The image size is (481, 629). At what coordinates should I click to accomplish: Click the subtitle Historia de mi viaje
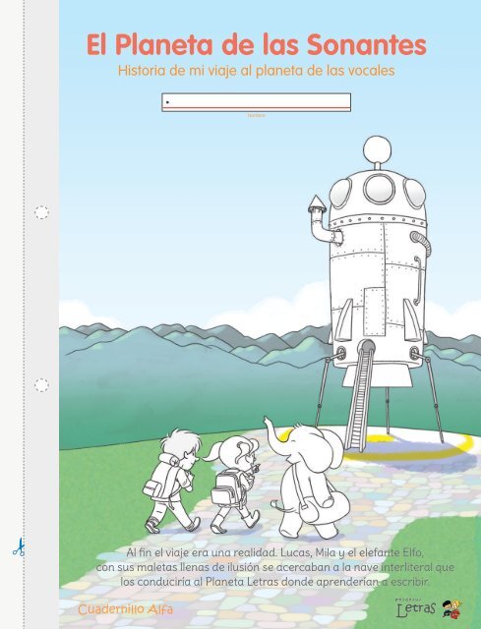coord(256,71)
